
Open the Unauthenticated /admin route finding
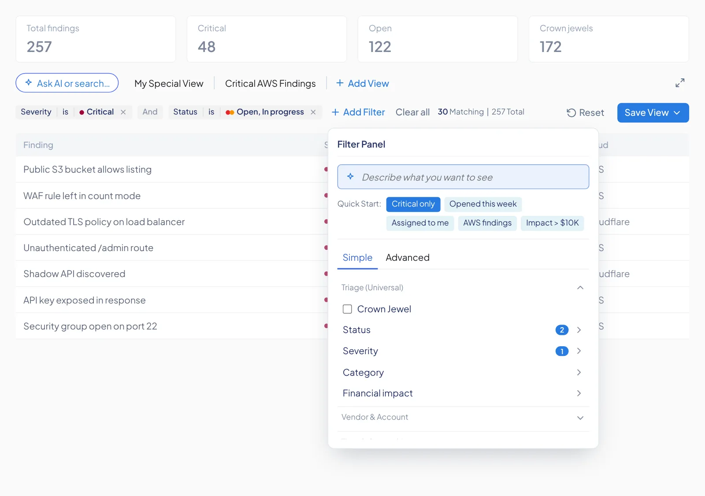point(88,248)
